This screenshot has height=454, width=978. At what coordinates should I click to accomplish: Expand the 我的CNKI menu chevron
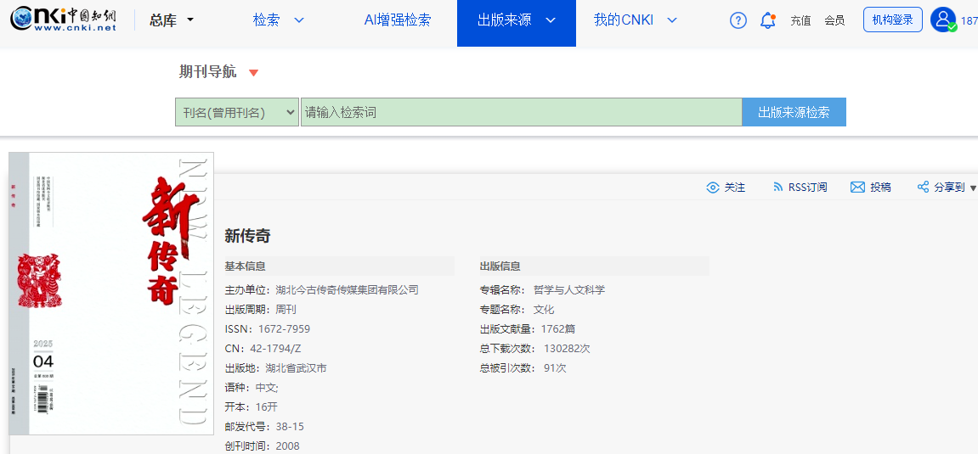(672, 20)
